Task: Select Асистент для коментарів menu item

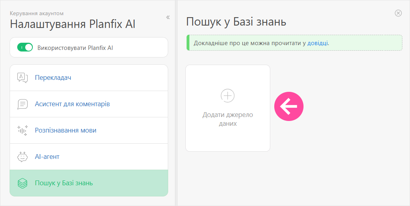Action: click(x=72, y=104)
